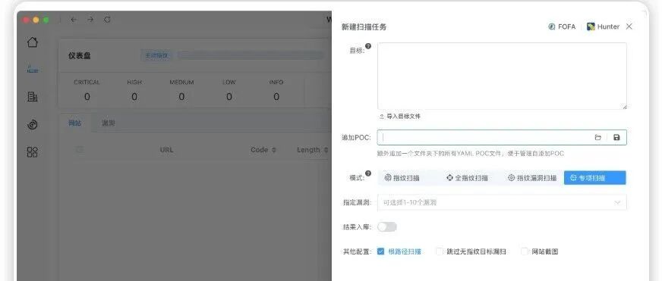The image size is (662, 281).
Task: Check 跳过无指纹目标漏扫 option
Action: tap(440, 251)
